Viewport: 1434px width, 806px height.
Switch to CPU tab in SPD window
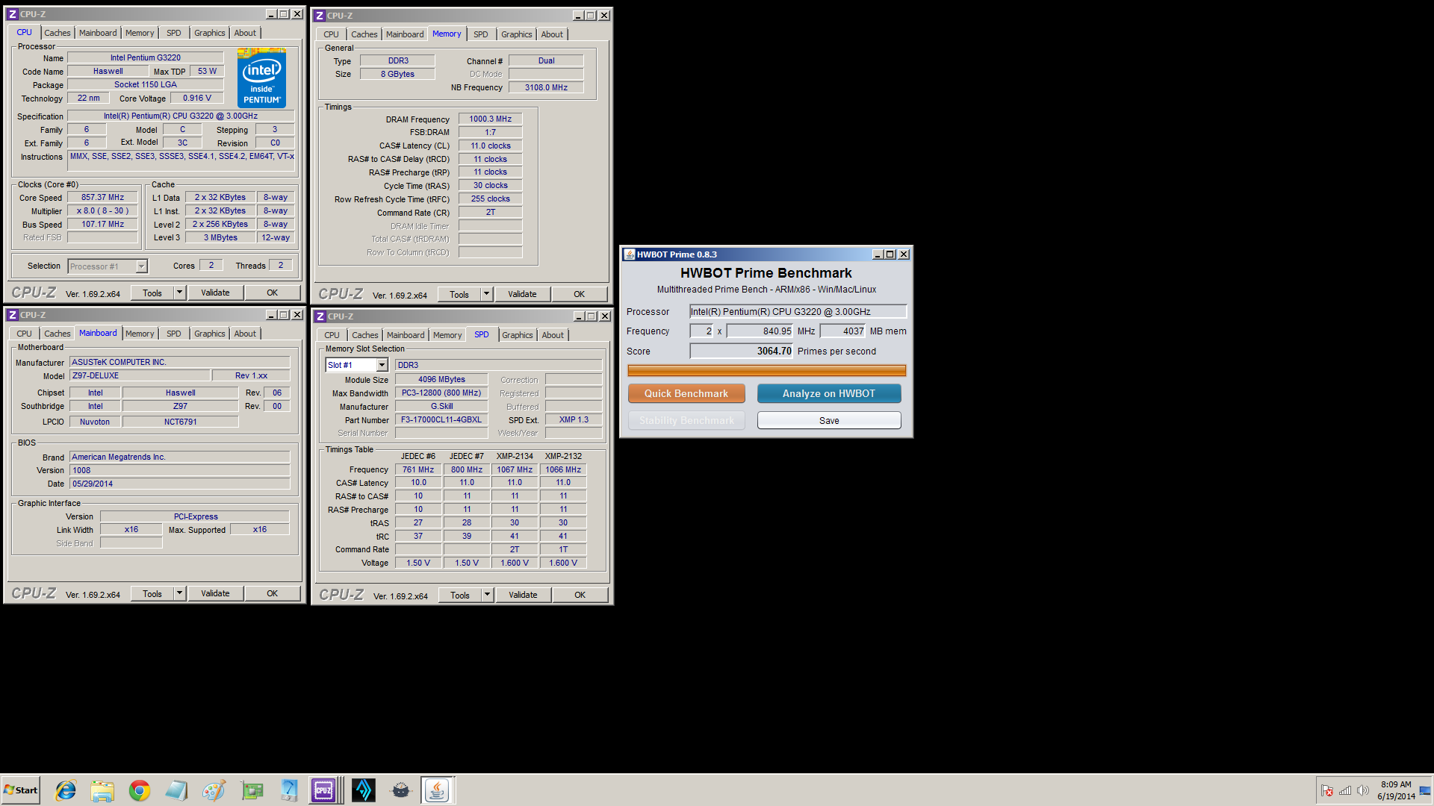click(332, 335)
